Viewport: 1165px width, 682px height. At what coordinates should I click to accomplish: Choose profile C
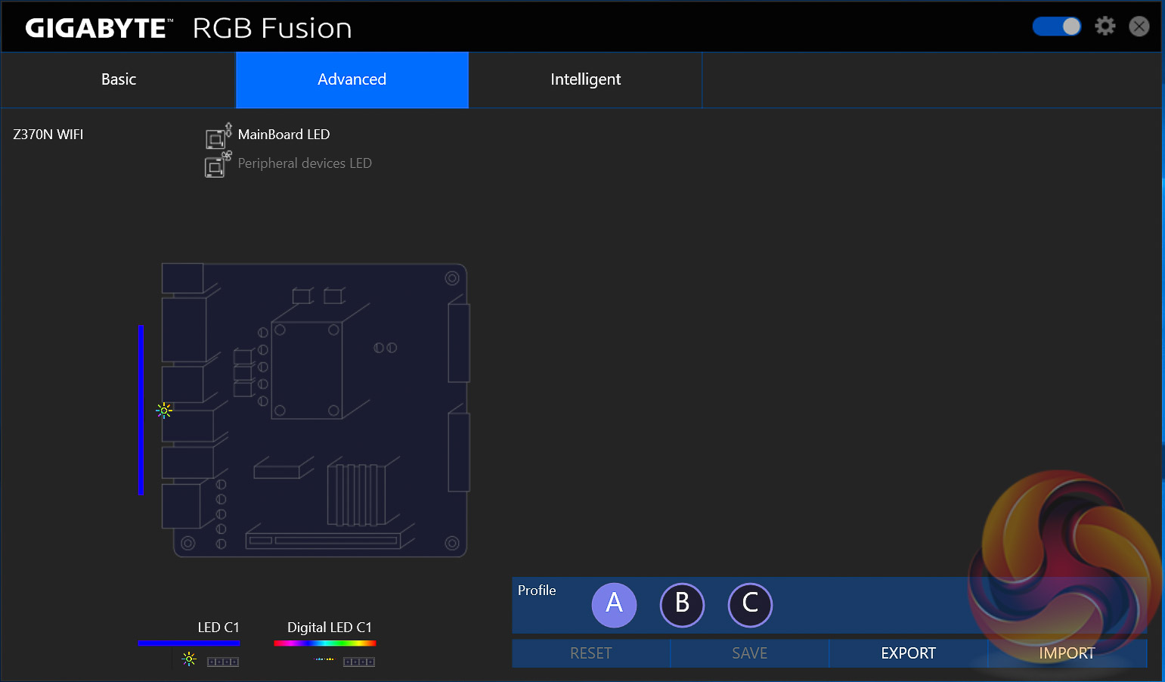point(750,605)
